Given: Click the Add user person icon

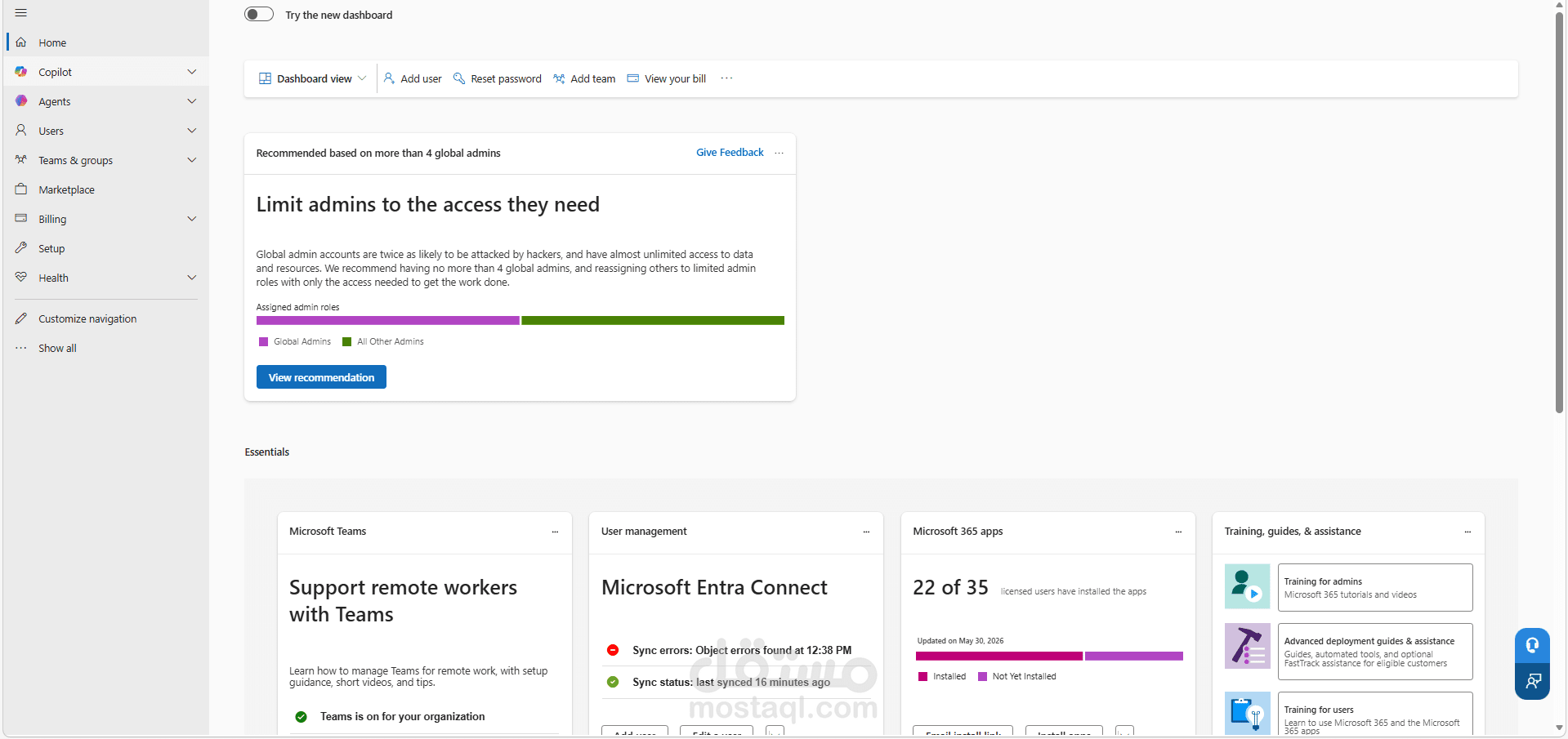Looking at the screenshot, I should (389, 78).
